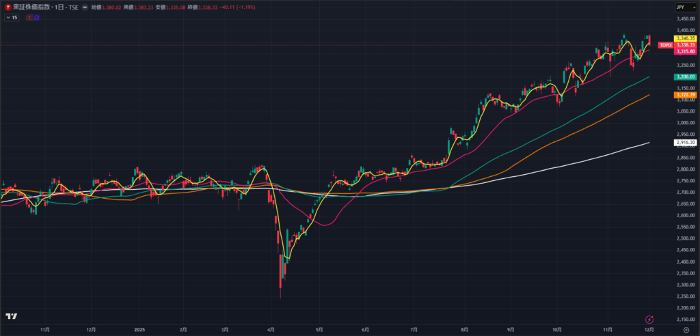The width and height of the screenshot is (700, 336).
Task: Click the market status dash icon beside TSE
Action: click(85, 7)
